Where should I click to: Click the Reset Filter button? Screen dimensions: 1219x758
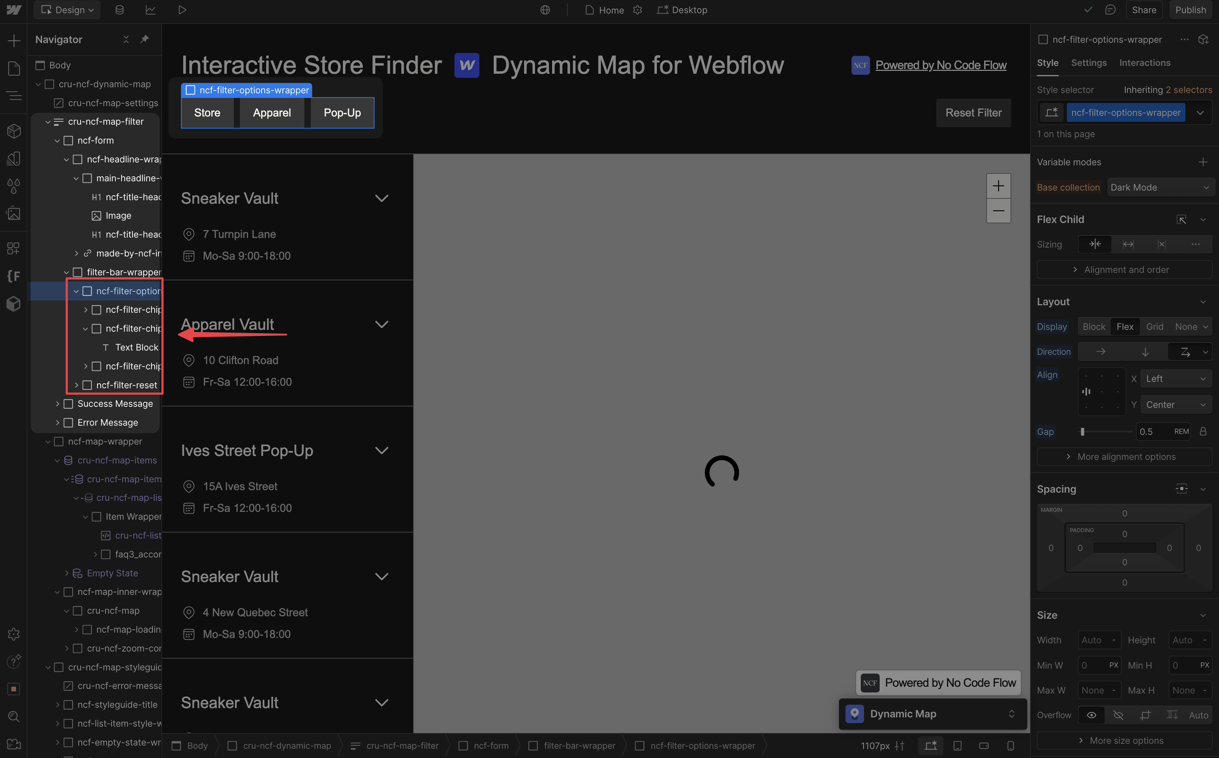tap(973, 113)
